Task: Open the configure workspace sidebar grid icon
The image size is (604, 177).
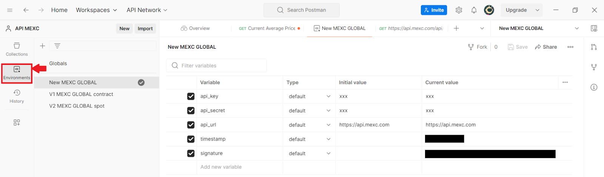Action: pos(17,123)
